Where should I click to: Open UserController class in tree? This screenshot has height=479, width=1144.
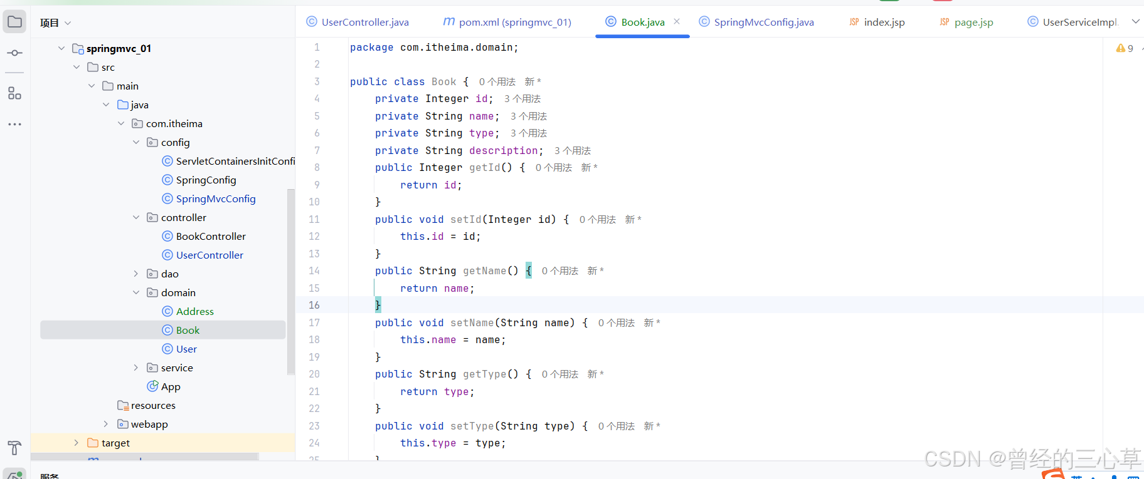pos(203,255)
